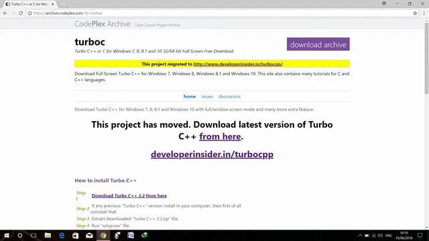Open a new browser tab
The width and height of the screenshot is (429, 241).
pos(63,4)
